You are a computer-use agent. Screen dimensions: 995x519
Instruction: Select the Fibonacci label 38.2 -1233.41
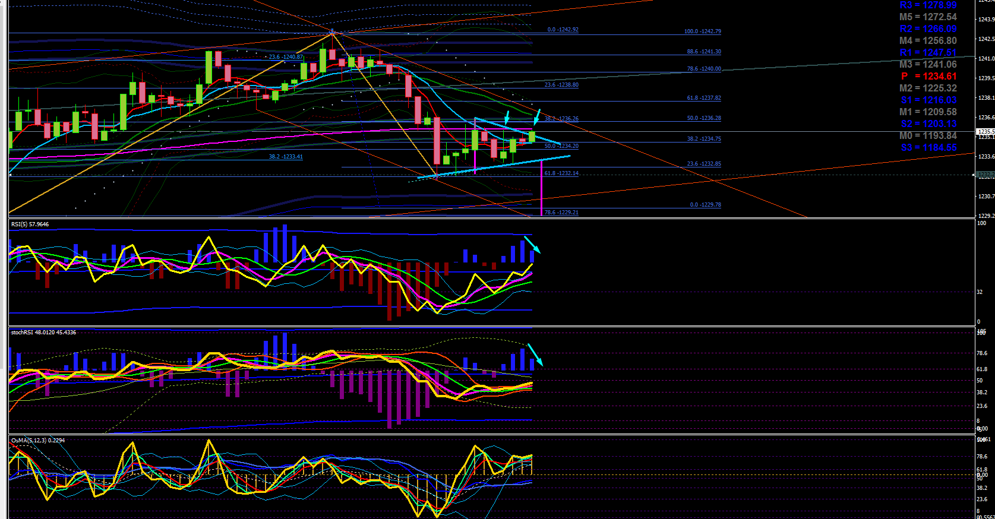pos(286,157)
